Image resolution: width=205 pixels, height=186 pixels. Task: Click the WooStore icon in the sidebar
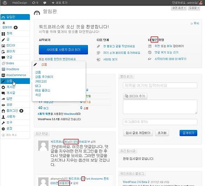pos(3,69)
